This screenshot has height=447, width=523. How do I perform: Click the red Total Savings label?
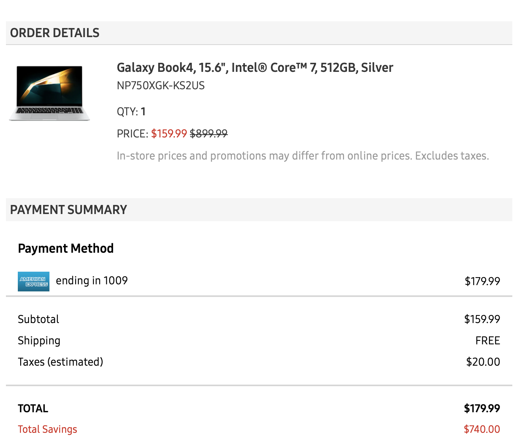[x=47, y=429]
